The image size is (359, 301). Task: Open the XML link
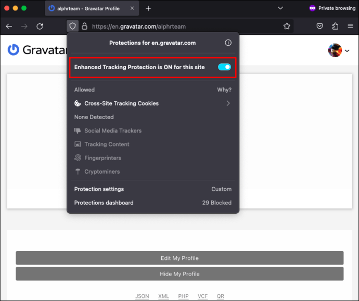coord(163,296)
